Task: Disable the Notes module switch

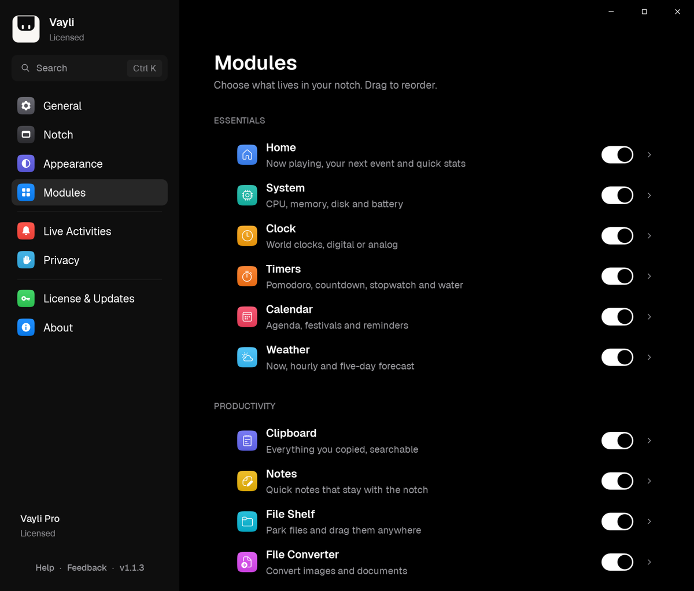Action: (617, 481)
